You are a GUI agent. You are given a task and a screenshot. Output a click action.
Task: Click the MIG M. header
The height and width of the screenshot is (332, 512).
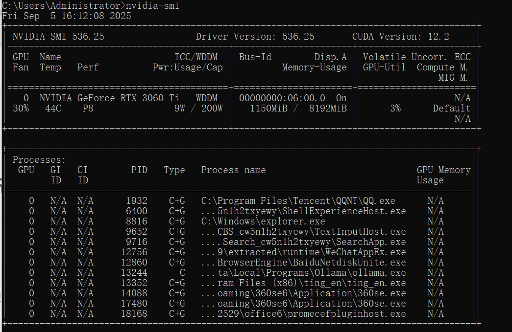tap(453, 78)
